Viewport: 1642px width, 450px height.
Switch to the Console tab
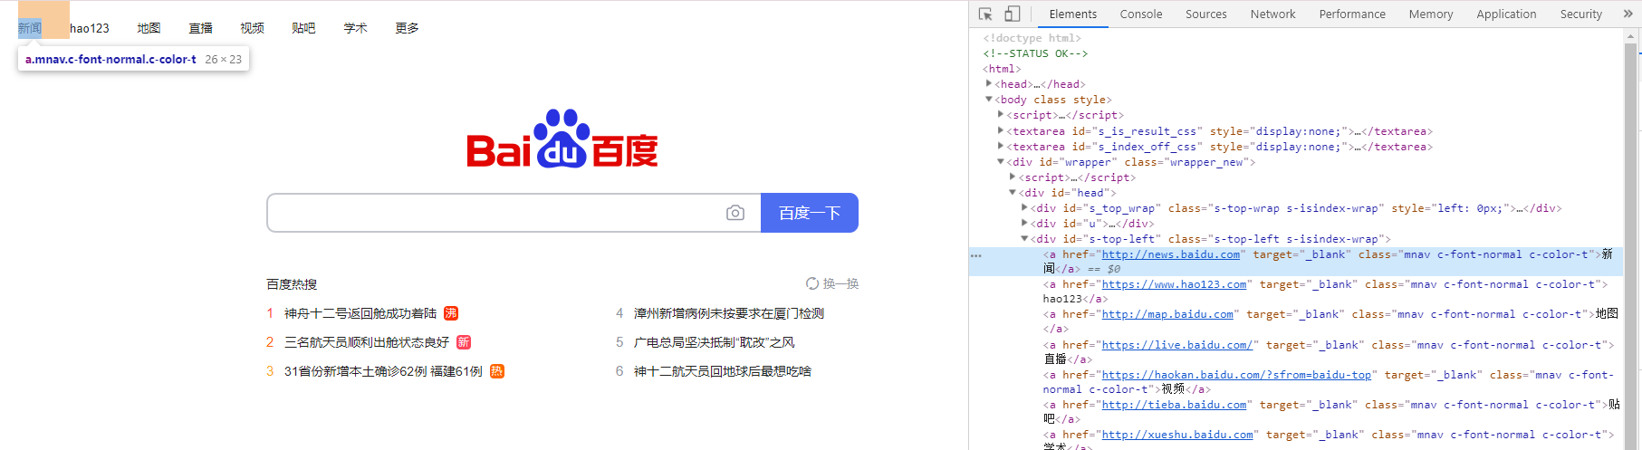[x=1141, y=14]
